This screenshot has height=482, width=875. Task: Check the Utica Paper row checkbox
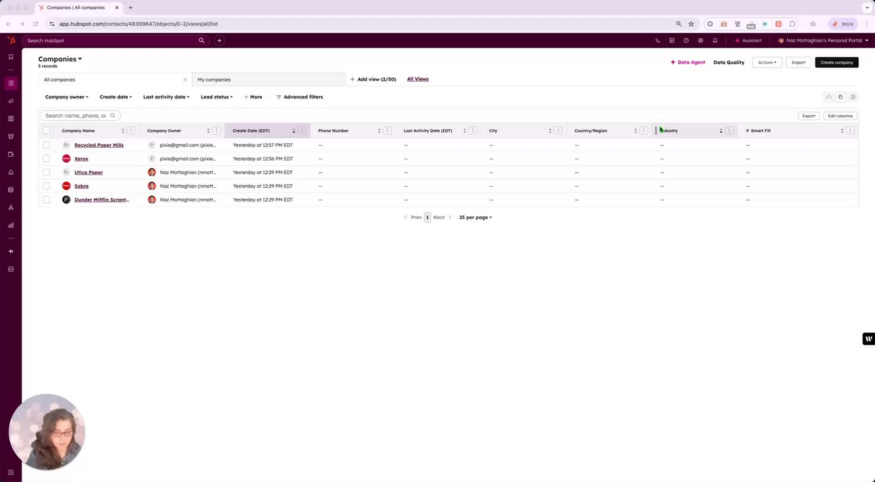(46, 173)
